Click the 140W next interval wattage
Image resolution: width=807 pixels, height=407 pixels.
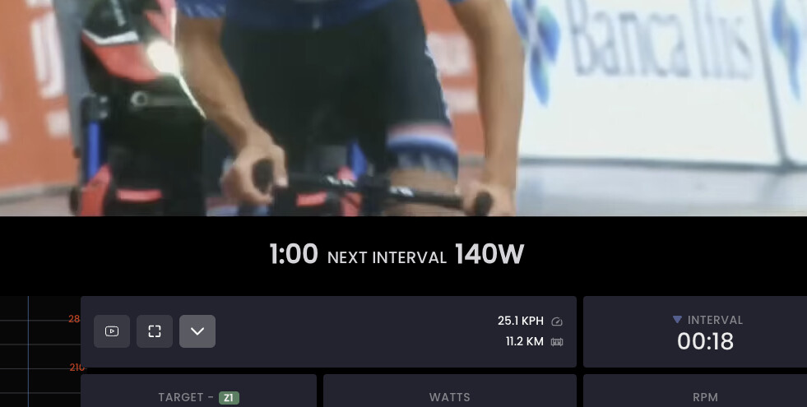click(x=489, y=254)
